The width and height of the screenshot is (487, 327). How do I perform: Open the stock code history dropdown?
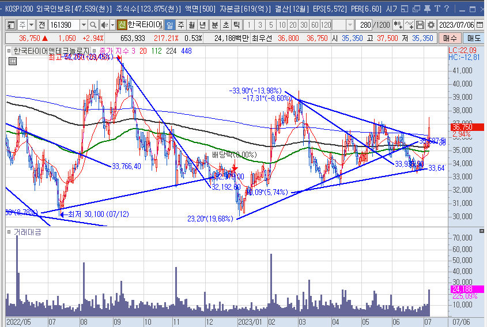[x=84, y=25]
